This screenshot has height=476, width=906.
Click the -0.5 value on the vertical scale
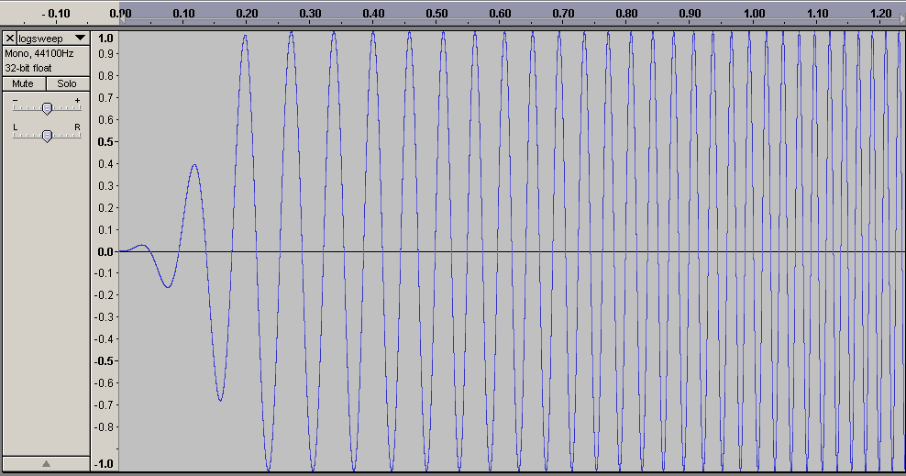104,361
